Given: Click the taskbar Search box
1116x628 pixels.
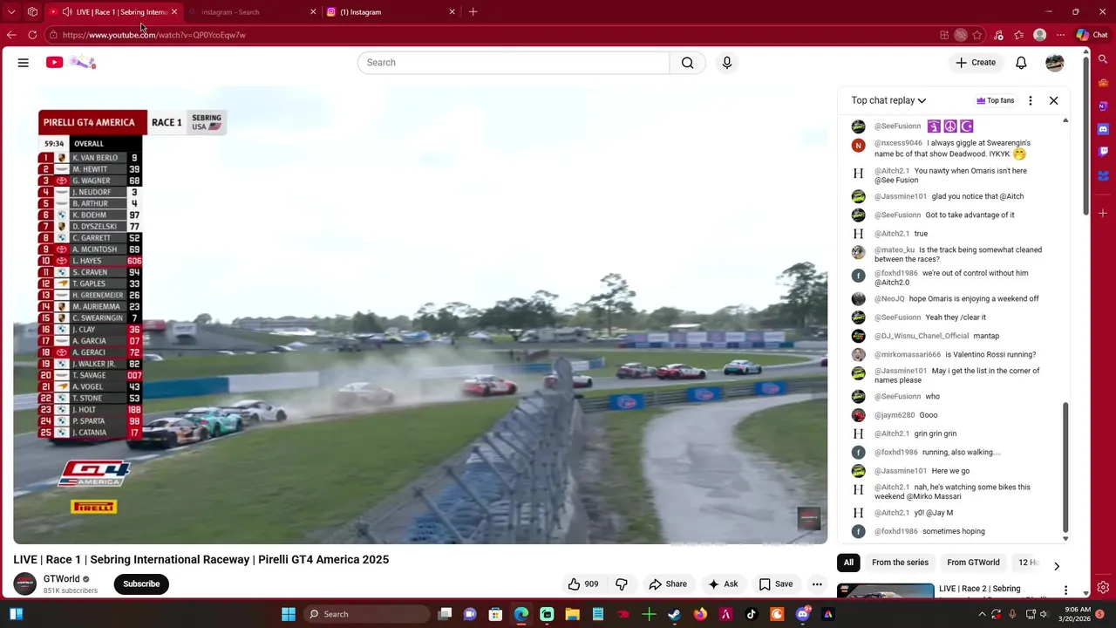Looking at the screenshot, I should (x=366, y=614).
